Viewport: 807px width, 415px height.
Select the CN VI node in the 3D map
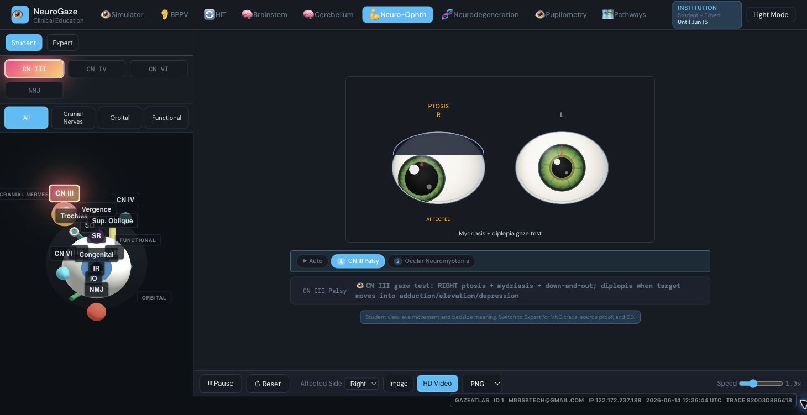[63, 253]
